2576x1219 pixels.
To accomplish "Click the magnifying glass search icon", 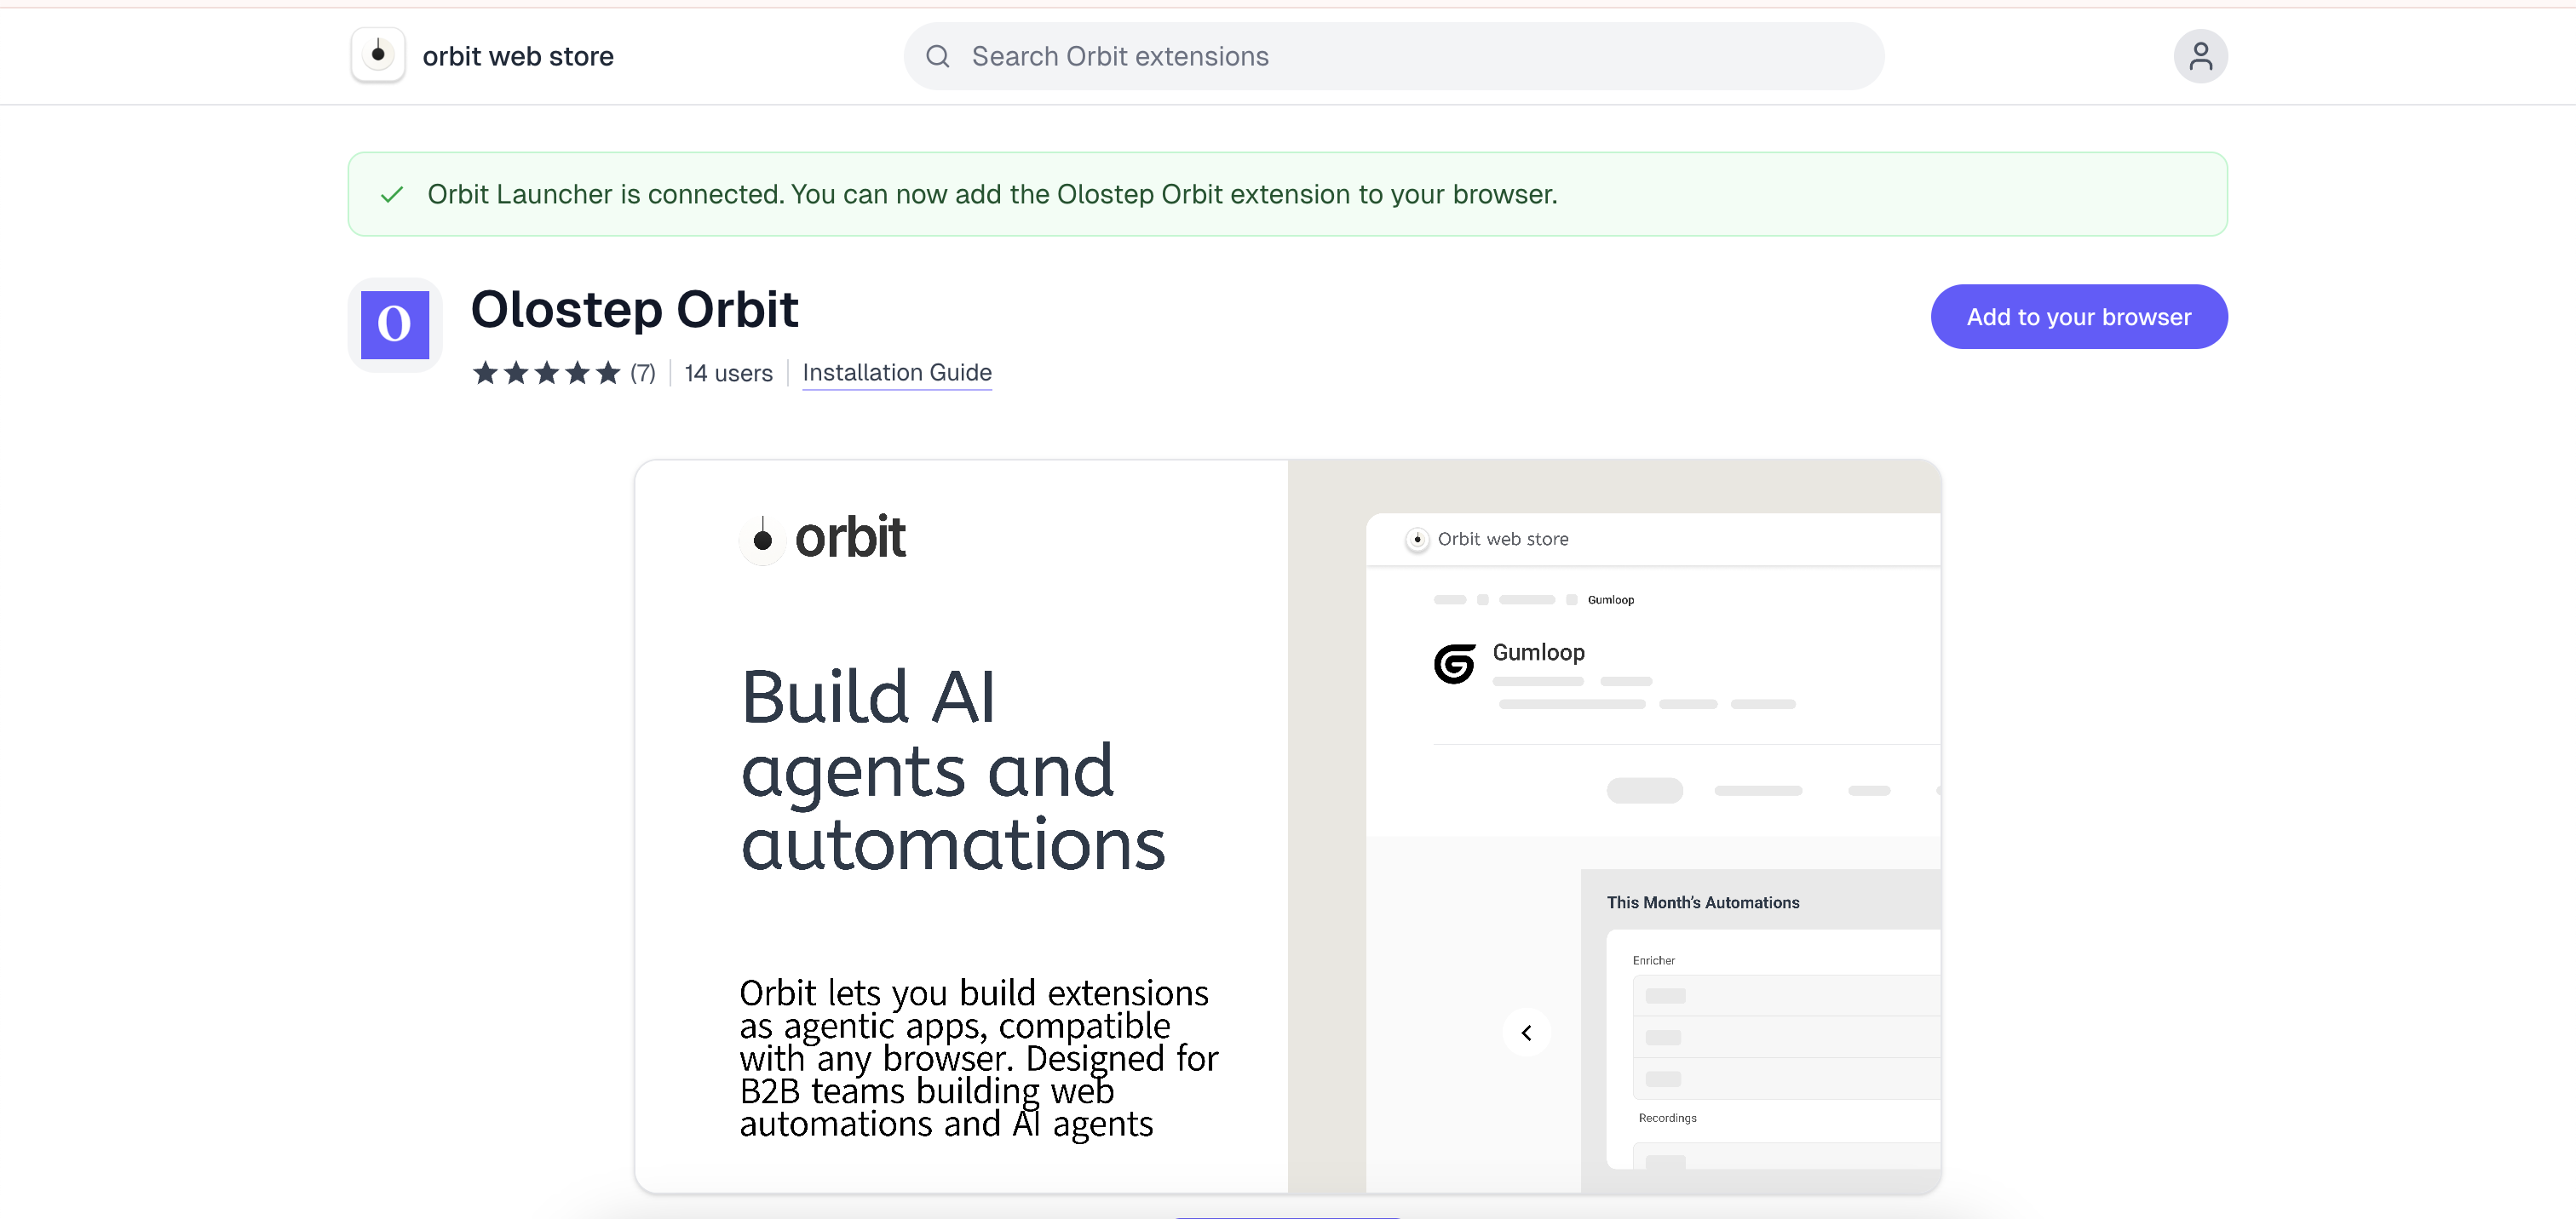I will [x=937, y=56].
